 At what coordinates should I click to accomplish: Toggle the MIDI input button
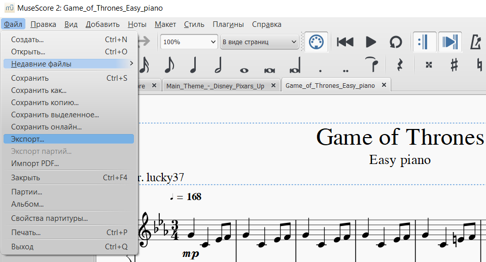(x=316, y=42)
